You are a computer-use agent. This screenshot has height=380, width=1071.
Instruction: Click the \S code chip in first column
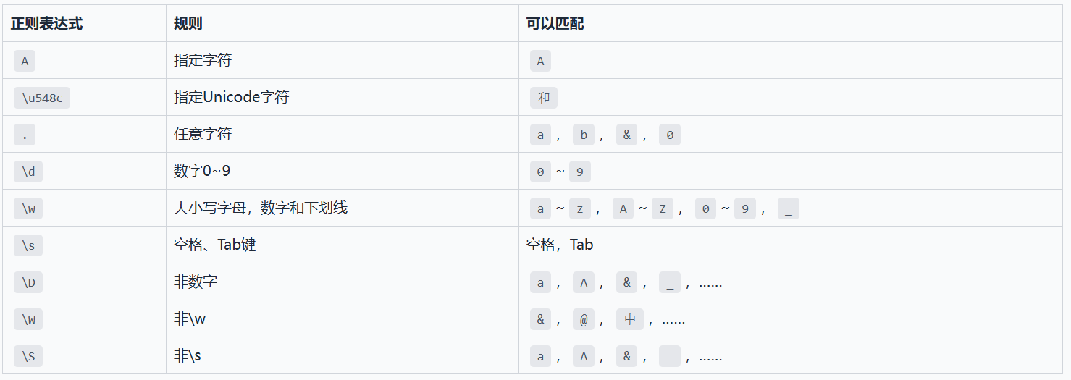28,356
